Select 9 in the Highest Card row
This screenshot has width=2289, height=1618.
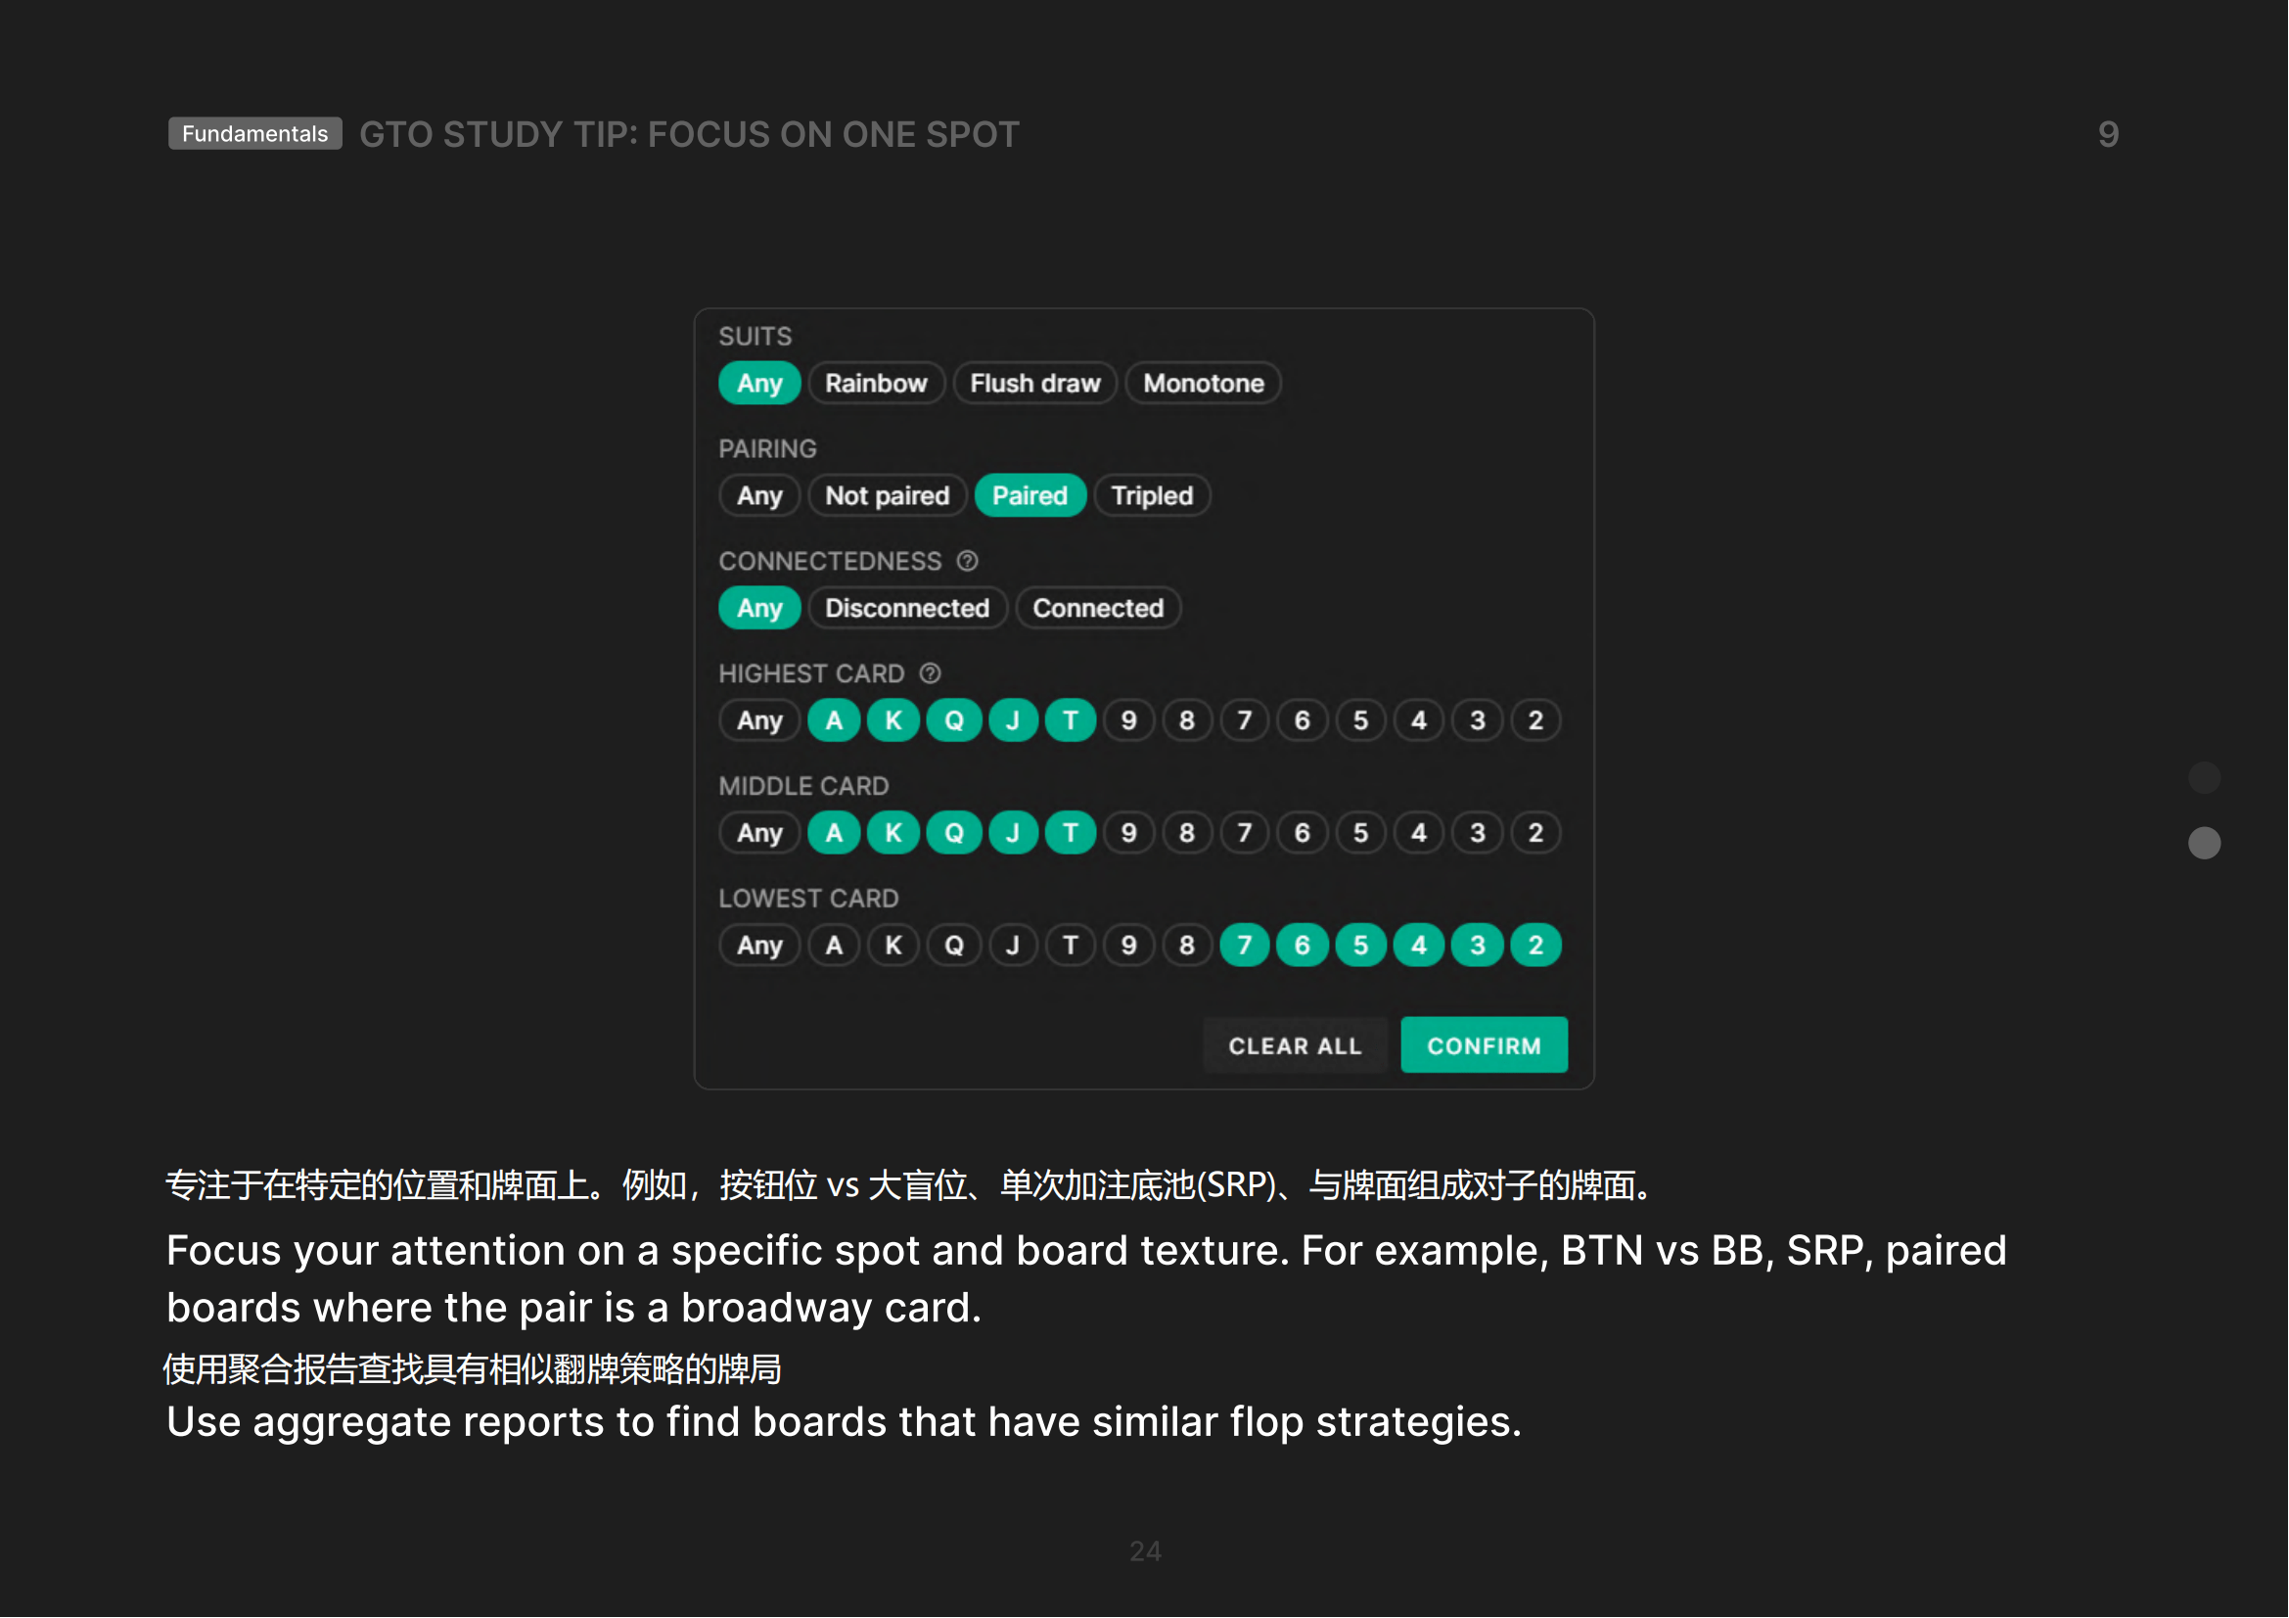1128,720
